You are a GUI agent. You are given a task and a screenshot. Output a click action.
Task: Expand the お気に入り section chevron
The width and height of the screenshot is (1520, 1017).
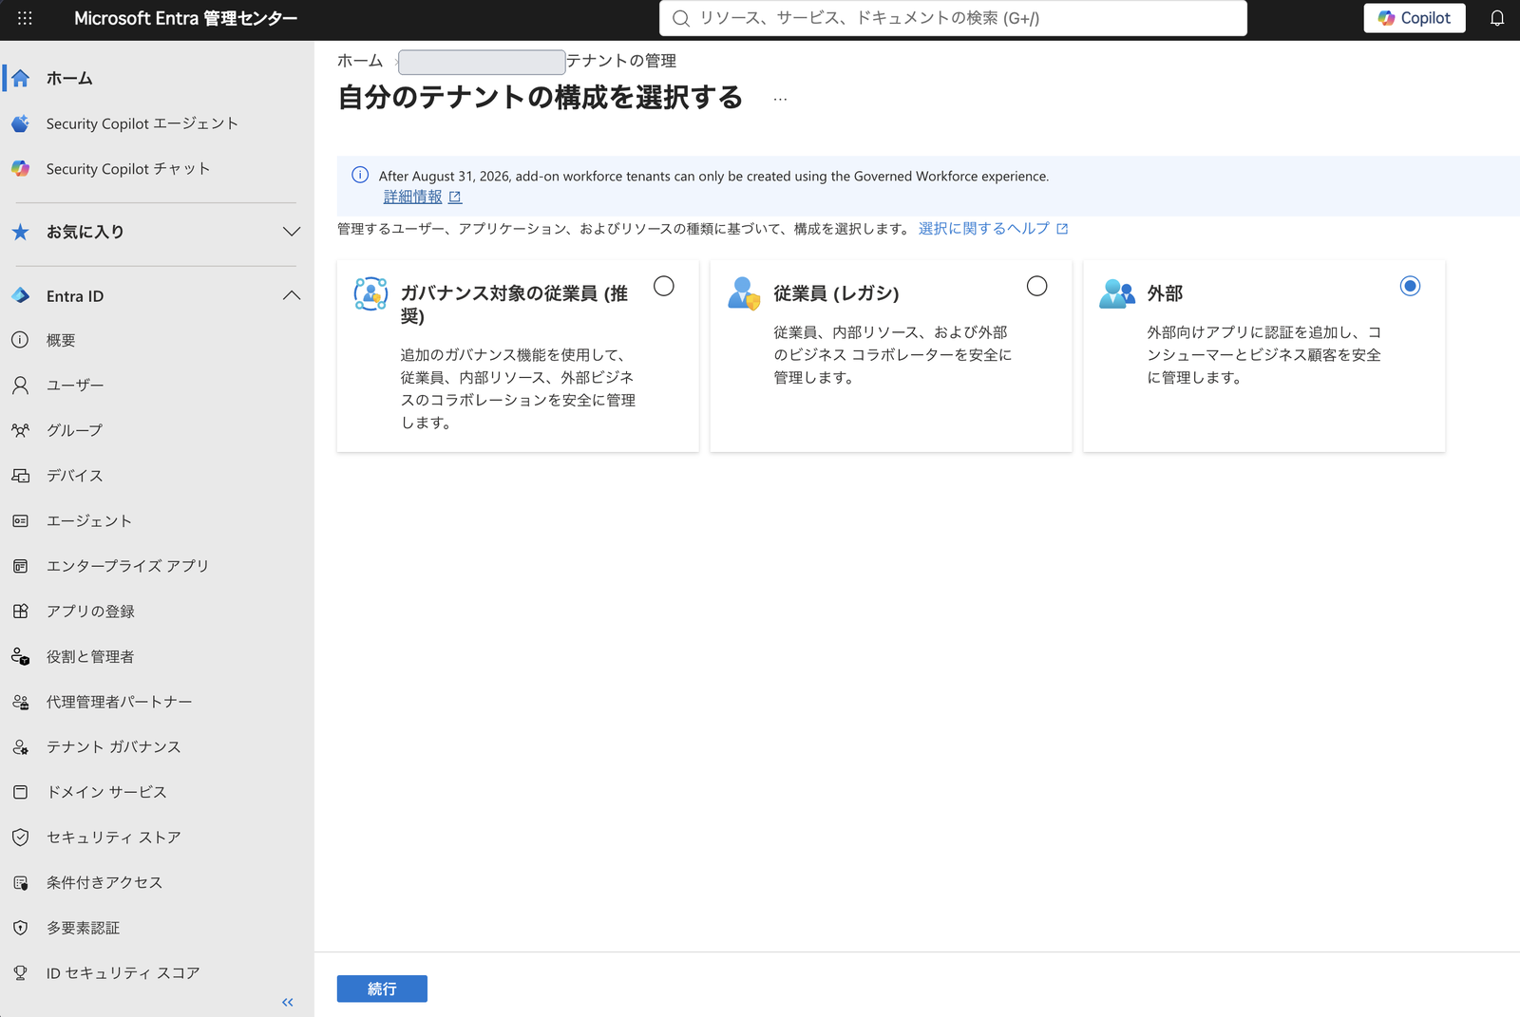click(292, 232)
